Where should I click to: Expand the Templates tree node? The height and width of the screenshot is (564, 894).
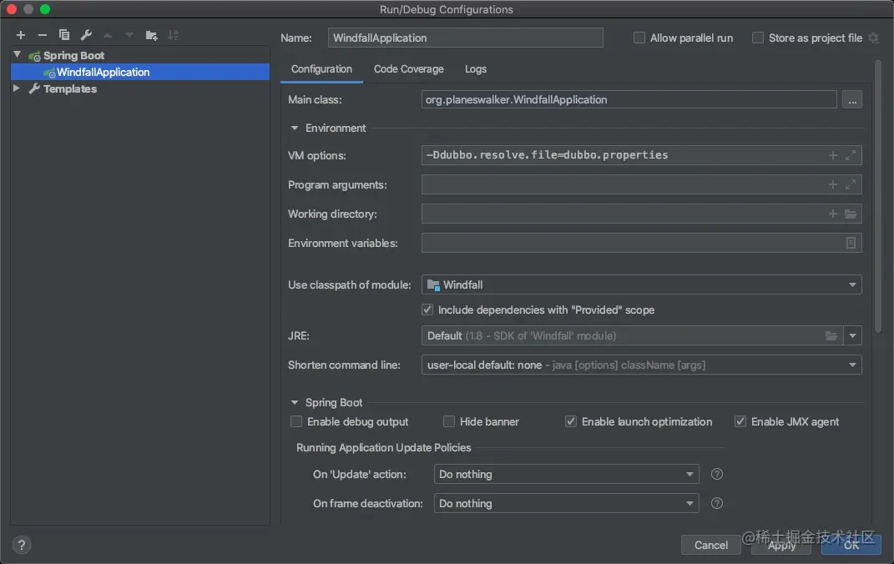(x=17, y=88)
